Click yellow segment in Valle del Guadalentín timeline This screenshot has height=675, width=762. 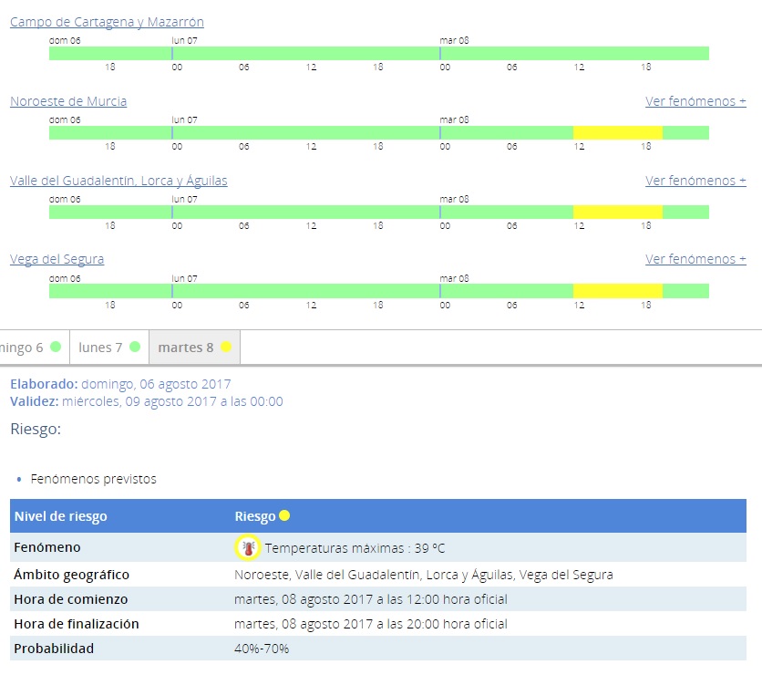click(x=617, y=213)
